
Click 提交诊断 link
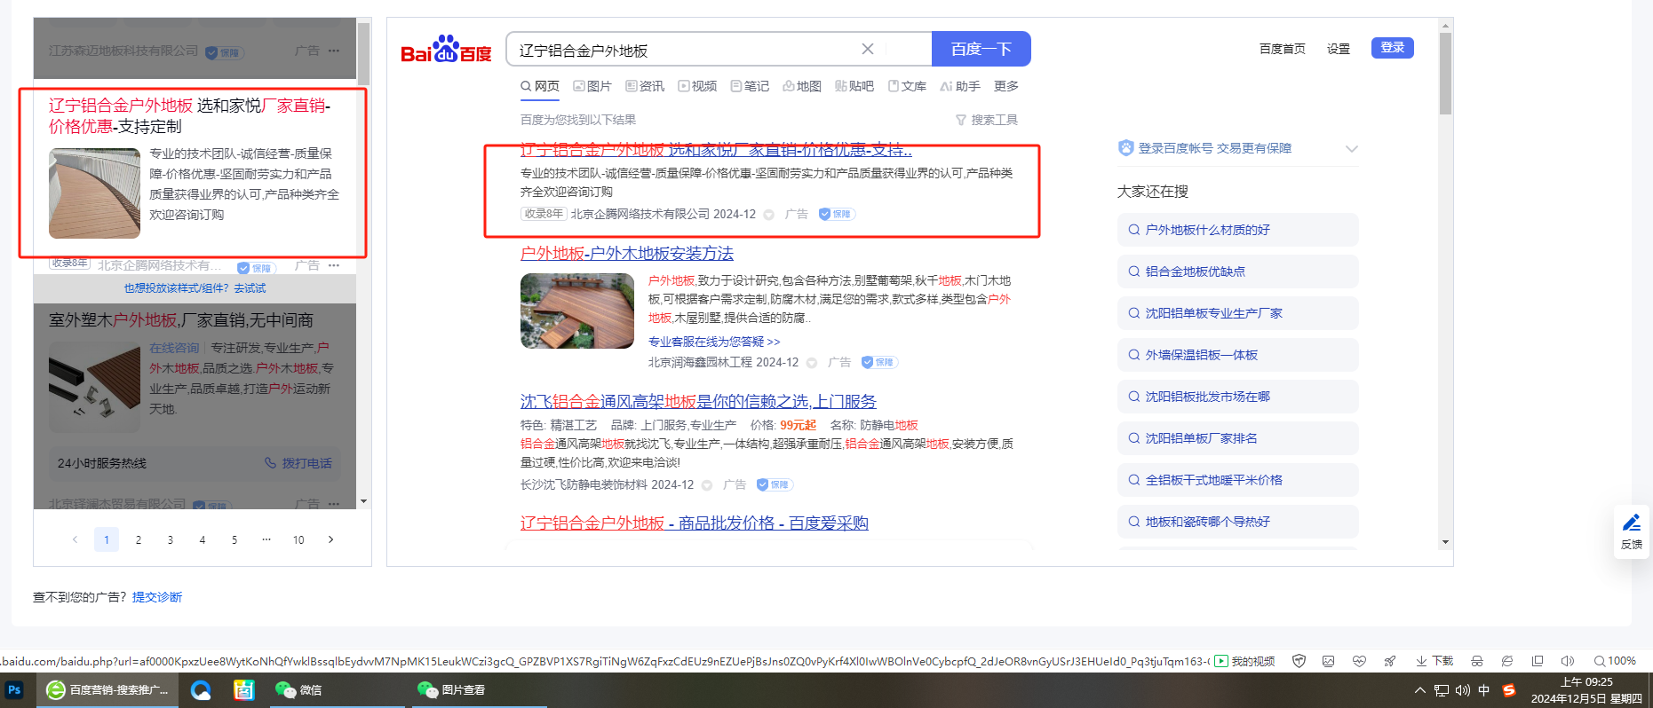click(157, 597)
